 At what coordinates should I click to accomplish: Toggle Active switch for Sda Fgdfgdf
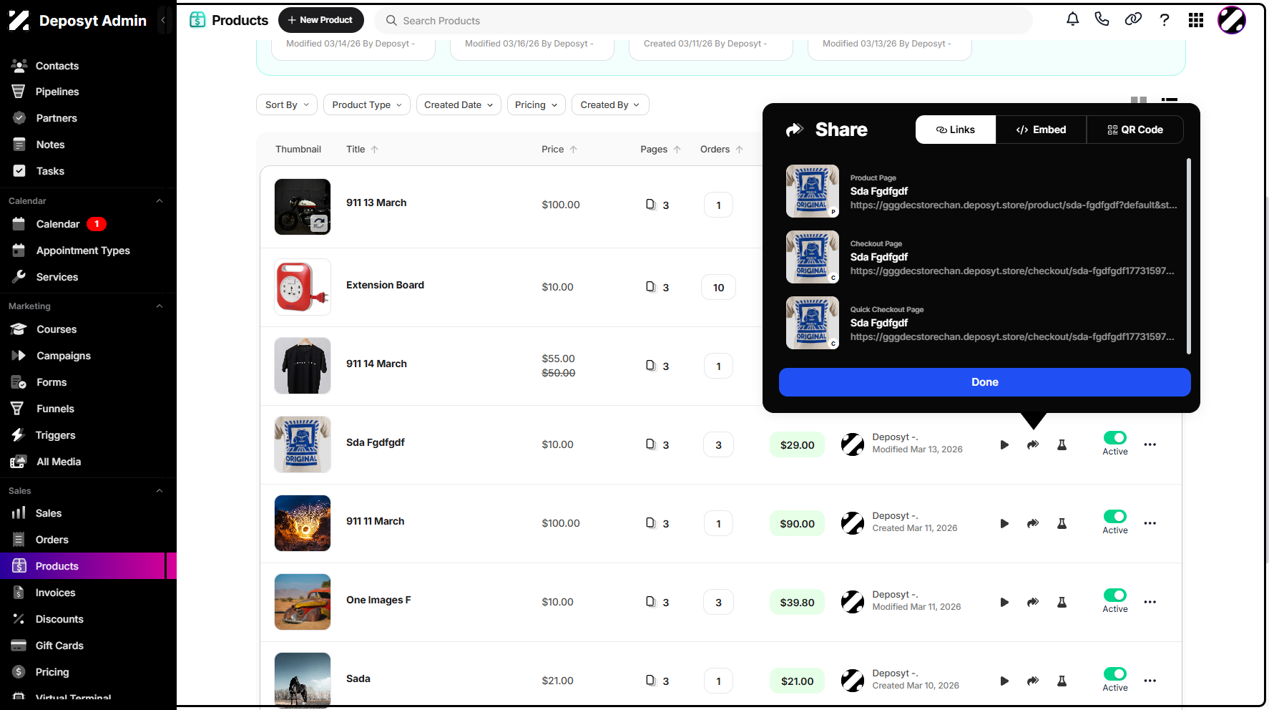pyautogui.click(x=1115, y=437)
